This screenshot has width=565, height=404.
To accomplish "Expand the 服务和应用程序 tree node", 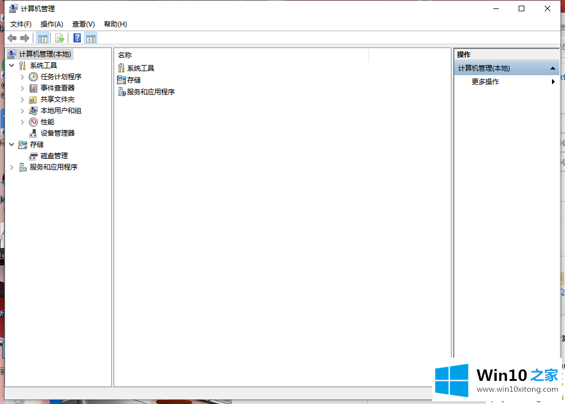I will point(11,167).
